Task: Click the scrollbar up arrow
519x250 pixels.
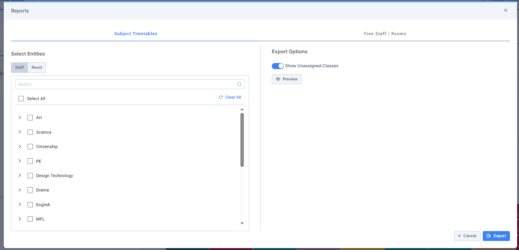Action: pyautogui.click(x=242, y=110)
